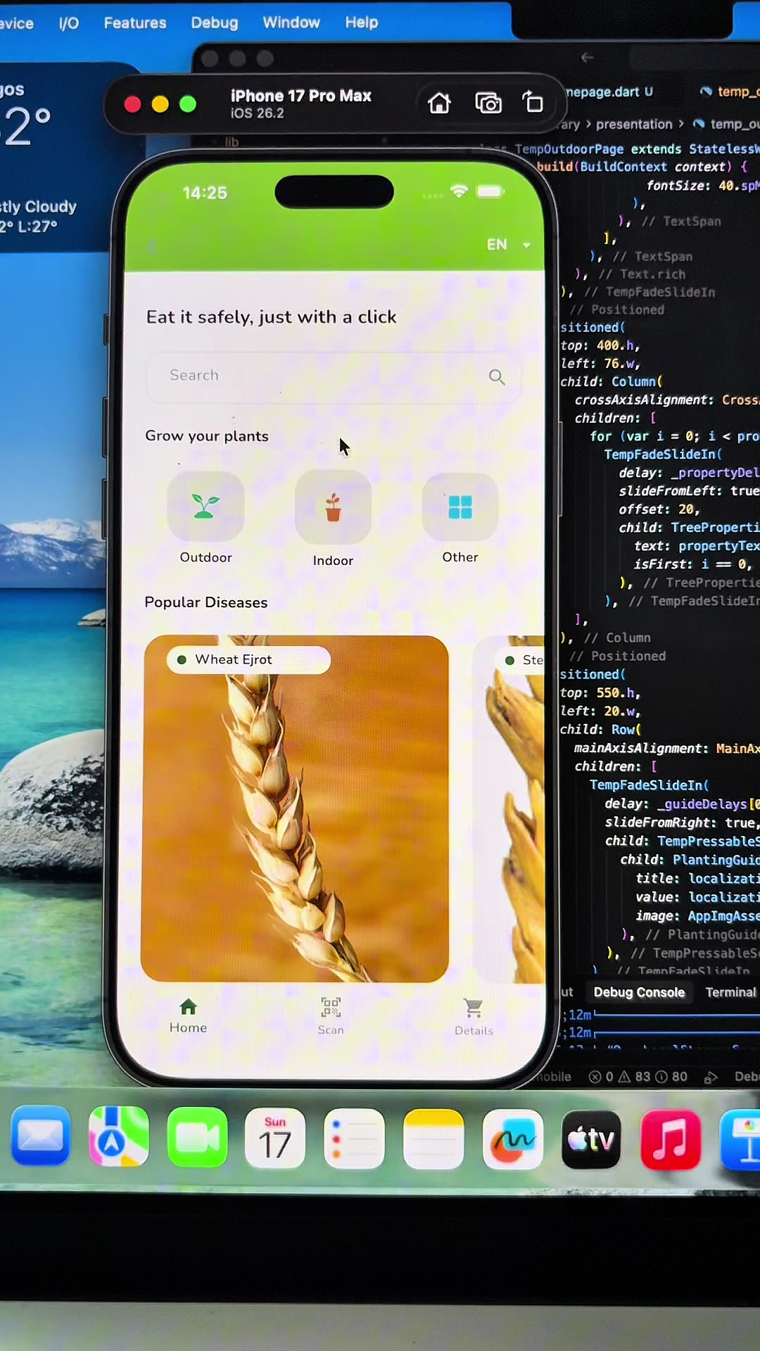
Task: Open the I/O menu in menu bar
Action: (68, 23)
